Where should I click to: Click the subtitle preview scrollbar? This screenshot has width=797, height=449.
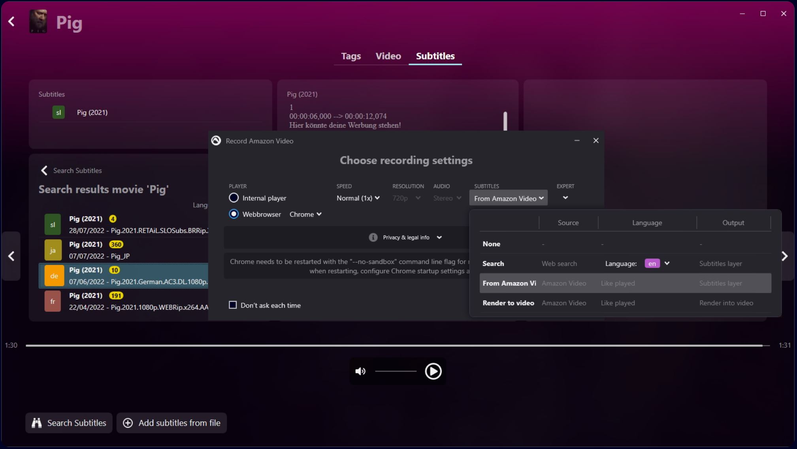tap(505, 121)
